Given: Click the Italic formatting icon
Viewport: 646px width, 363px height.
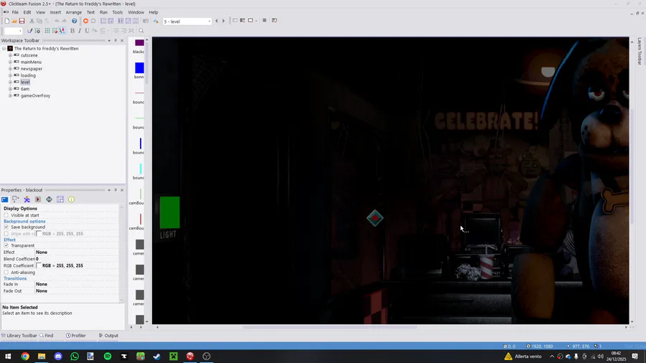Looking at the screenshot, I should click(x=80, y=30).
